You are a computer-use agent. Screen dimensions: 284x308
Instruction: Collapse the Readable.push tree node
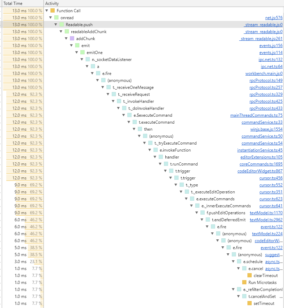coord(56,24)
